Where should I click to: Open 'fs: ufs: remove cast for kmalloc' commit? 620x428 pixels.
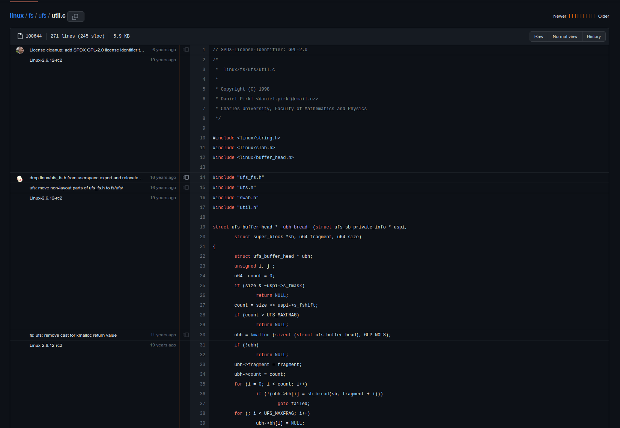pos(73,335)
